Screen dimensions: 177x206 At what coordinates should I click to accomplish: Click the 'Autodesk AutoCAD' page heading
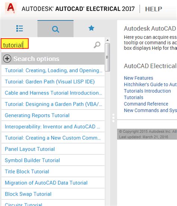tap(150, 28)
